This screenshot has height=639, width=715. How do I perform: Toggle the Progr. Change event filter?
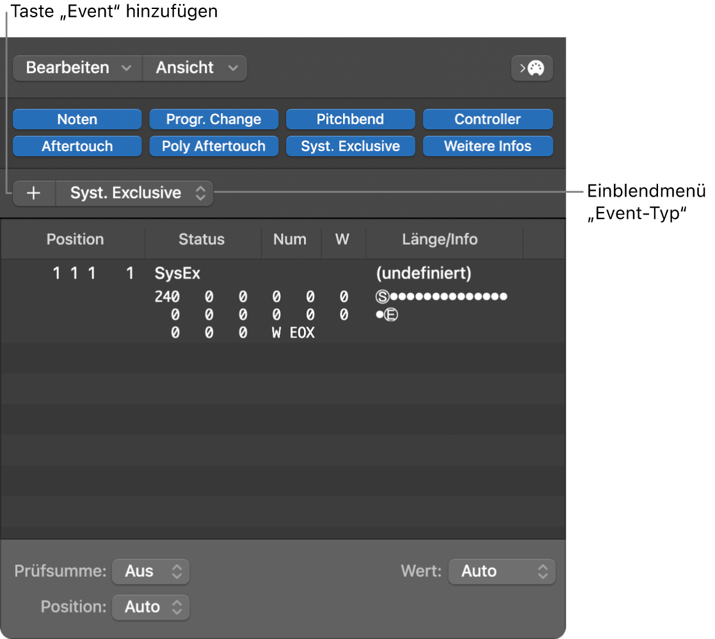pyautogui.click(x=213, y=118)
